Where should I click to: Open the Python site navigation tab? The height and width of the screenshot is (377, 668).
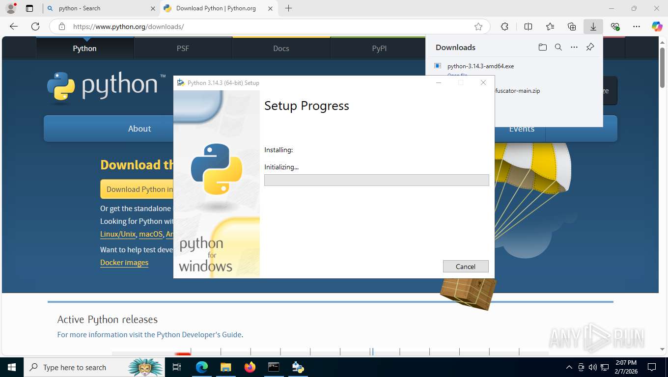(85, 48)
